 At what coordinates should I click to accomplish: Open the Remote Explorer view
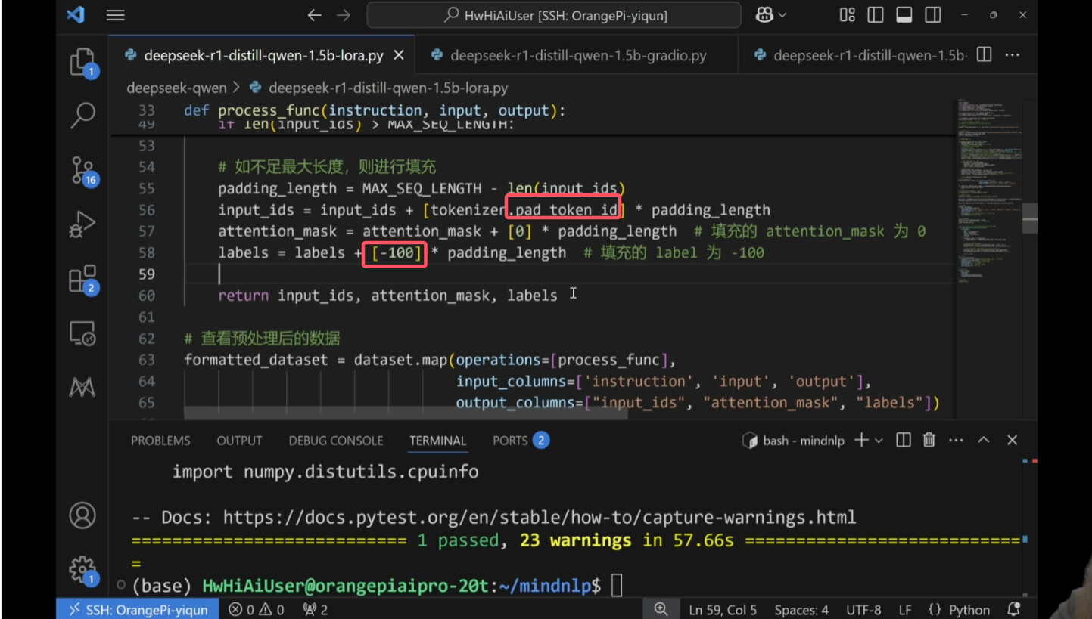(82, 333)
